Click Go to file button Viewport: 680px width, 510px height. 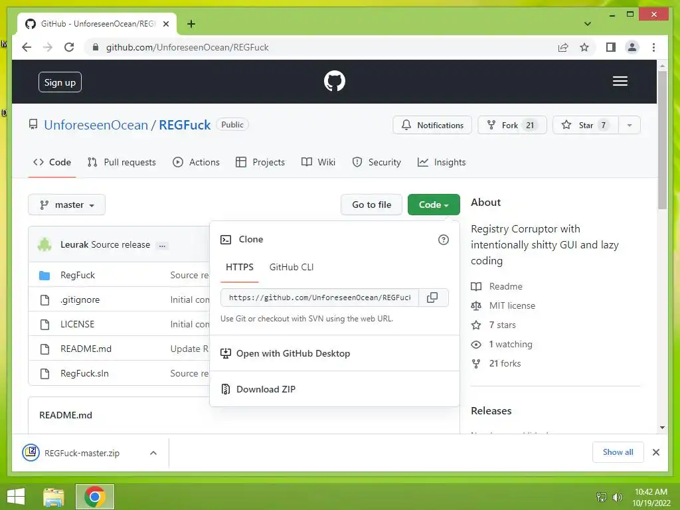[x=372, y=205]
